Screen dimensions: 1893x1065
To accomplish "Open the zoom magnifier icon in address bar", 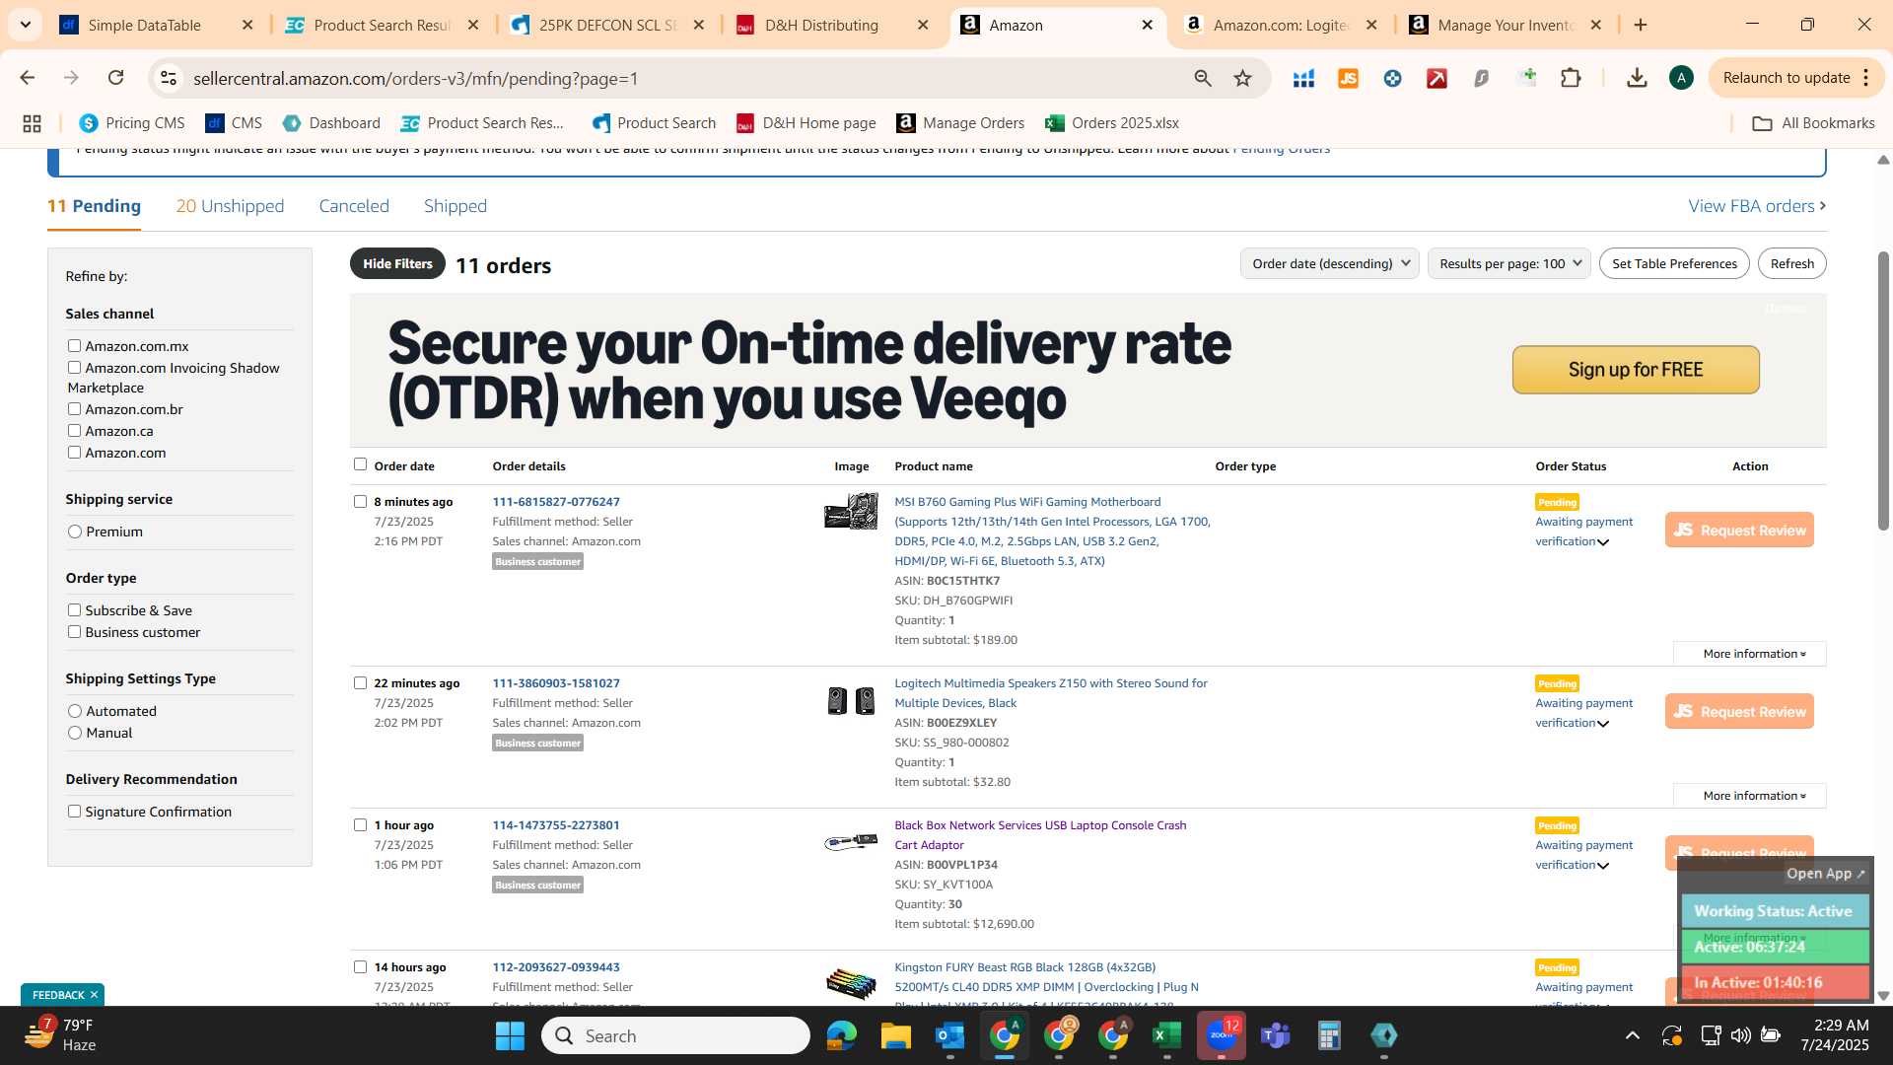I will 1202,78.
